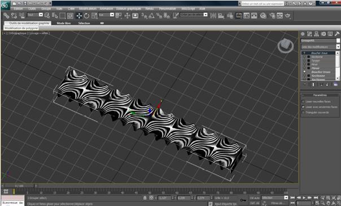The height and width of the screenshot is (206, 341).
Task: Click Configure Modifier Sets icon below stack
Action: [336, 84]
